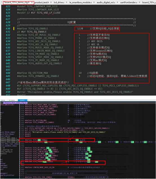Image resolution: width=156 pixels, height=179 pixels.
Task: Click the board_701n_demo_cfg.h buffer label in lower editor
Action: tap(15, 103)
